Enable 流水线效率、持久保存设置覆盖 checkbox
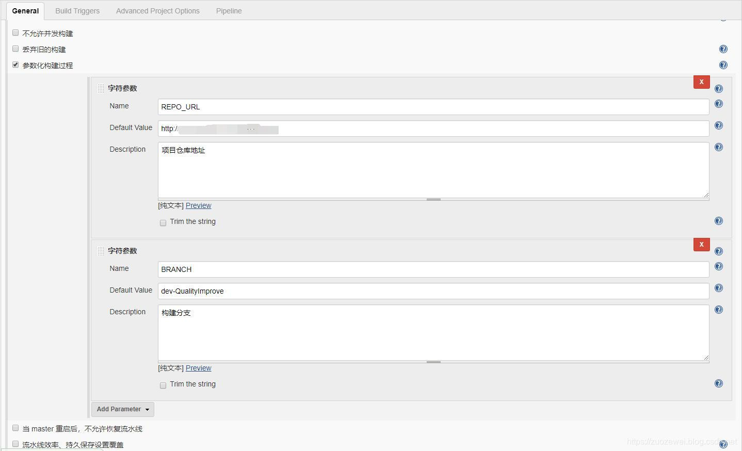742x451 pixels. click(x=15, y=444)
